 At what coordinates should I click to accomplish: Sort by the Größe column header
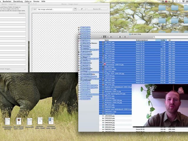(x=163, y=40)
